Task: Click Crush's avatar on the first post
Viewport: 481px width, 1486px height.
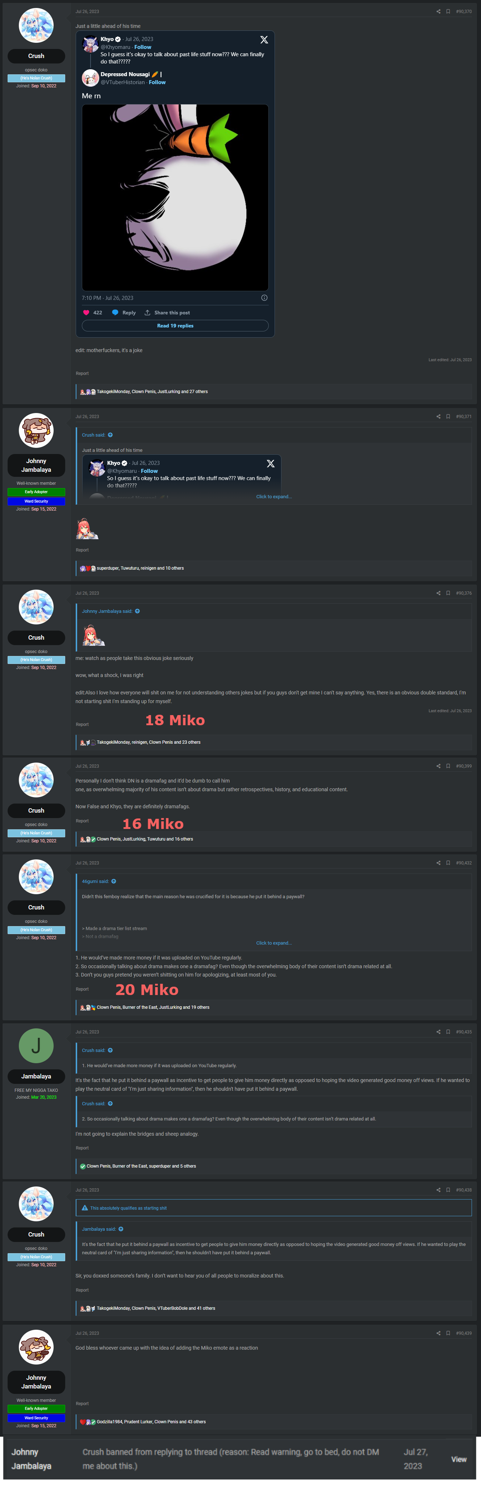Action: (x=36, y=25)
